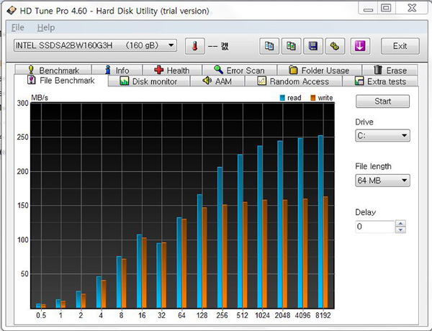Click the Exit button
The image size is (432, 331).
coord(400,46)
